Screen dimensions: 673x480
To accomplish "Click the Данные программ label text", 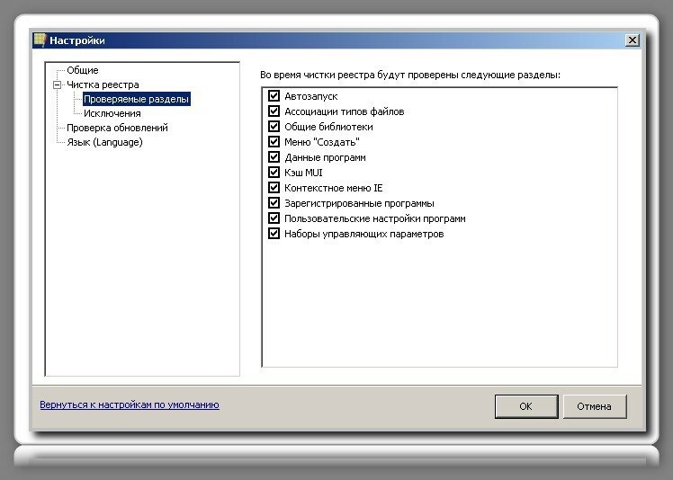I will pyautogui.click(x=325, y=157).
